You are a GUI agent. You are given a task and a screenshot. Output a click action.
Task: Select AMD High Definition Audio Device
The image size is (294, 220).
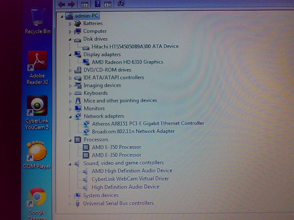(132, 171)
